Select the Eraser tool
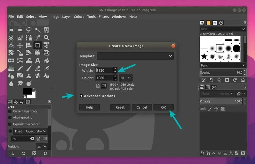This screenshot has width=255, height=164. point(38,68)
